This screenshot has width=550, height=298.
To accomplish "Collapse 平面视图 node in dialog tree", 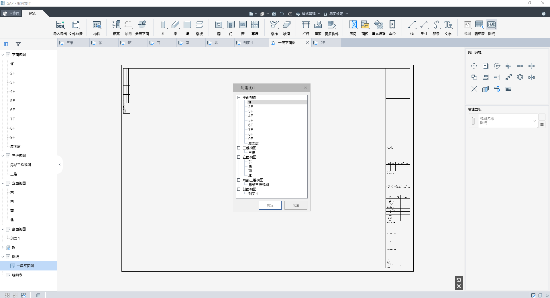I will [239, 98].
